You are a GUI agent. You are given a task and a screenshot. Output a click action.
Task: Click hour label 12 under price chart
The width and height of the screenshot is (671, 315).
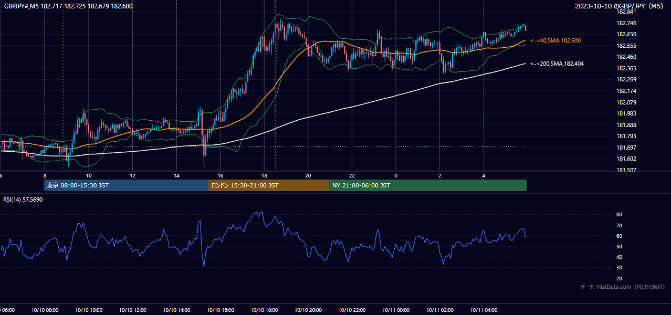tap(132, 175)
